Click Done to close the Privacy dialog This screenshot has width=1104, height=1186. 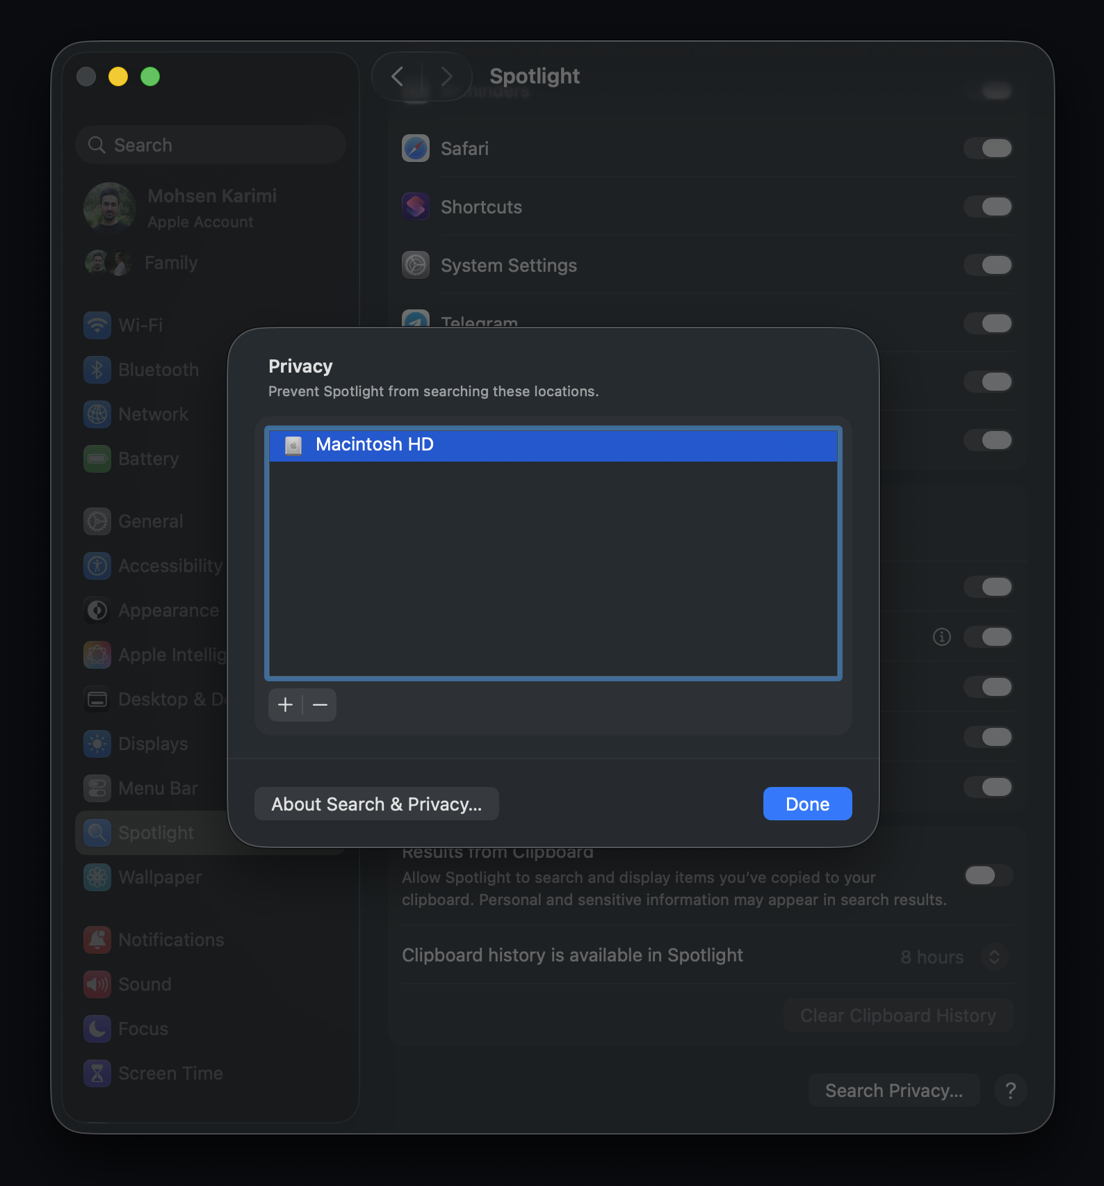click(x=808, y=804)
